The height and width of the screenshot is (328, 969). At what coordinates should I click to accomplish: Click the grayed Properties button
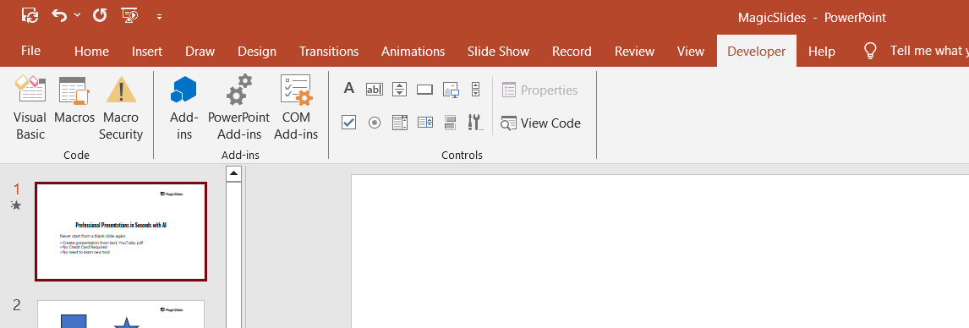(540, 90)
